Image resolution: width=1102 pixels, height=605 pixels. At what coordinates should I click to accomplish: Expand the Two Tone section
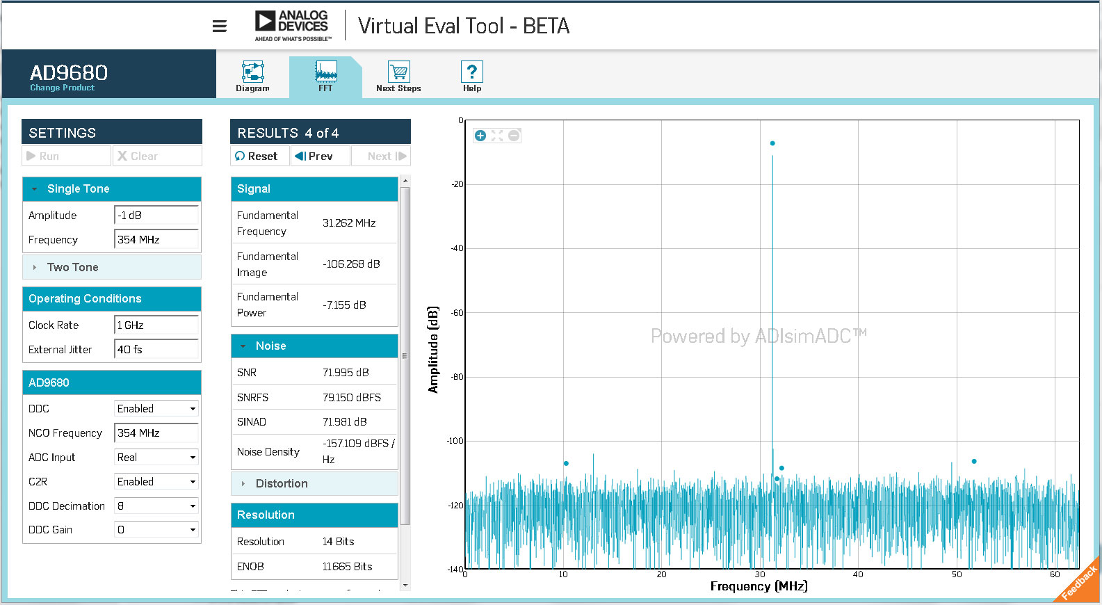[112, 267]
